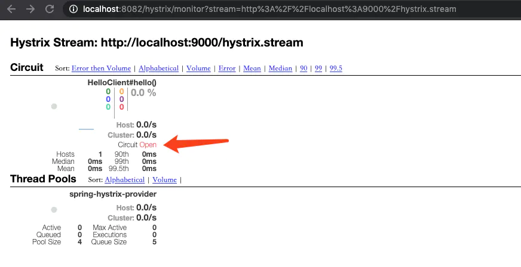Sort circuits by Volume
521x267 pixels.
point(198,69)
